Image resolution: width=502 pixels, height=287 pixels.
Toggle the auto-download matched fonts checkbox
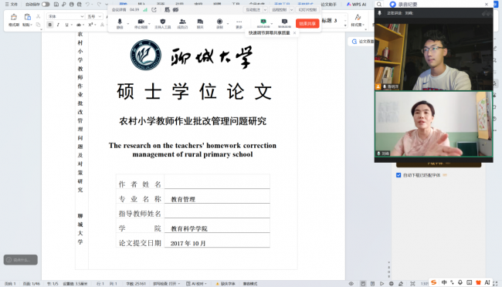coord(399,175)
